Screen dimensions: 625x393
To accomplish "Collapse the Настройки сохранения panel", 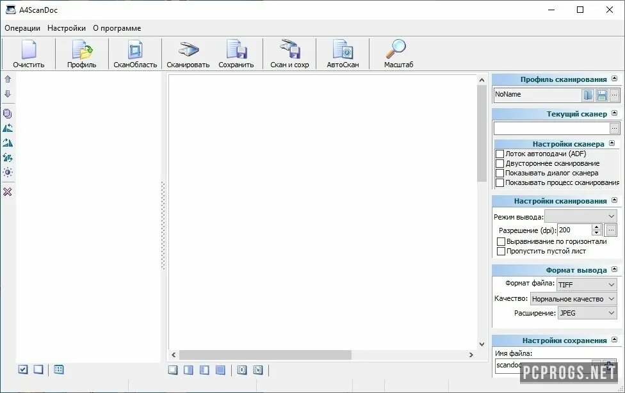I will [615, 340].
